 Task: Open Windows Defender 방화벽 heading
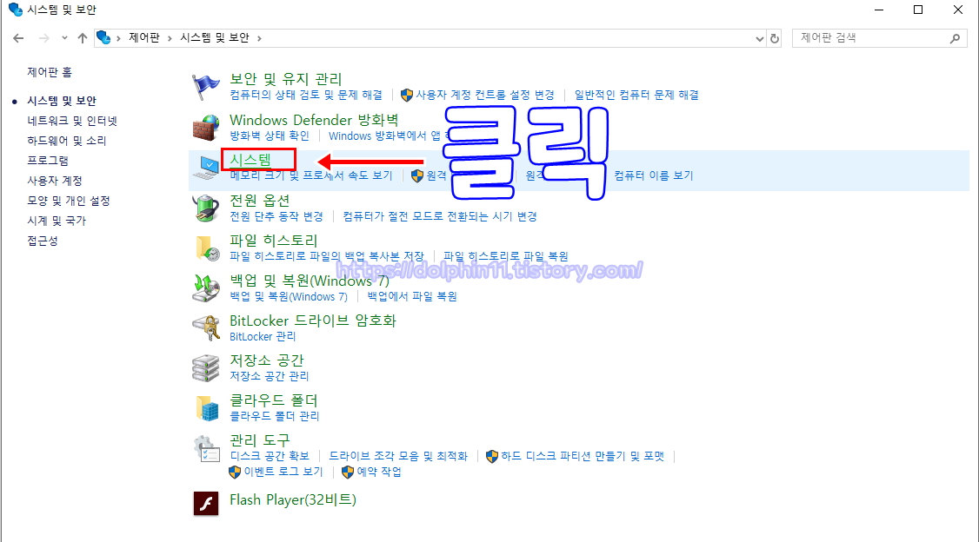click(314, 120)
